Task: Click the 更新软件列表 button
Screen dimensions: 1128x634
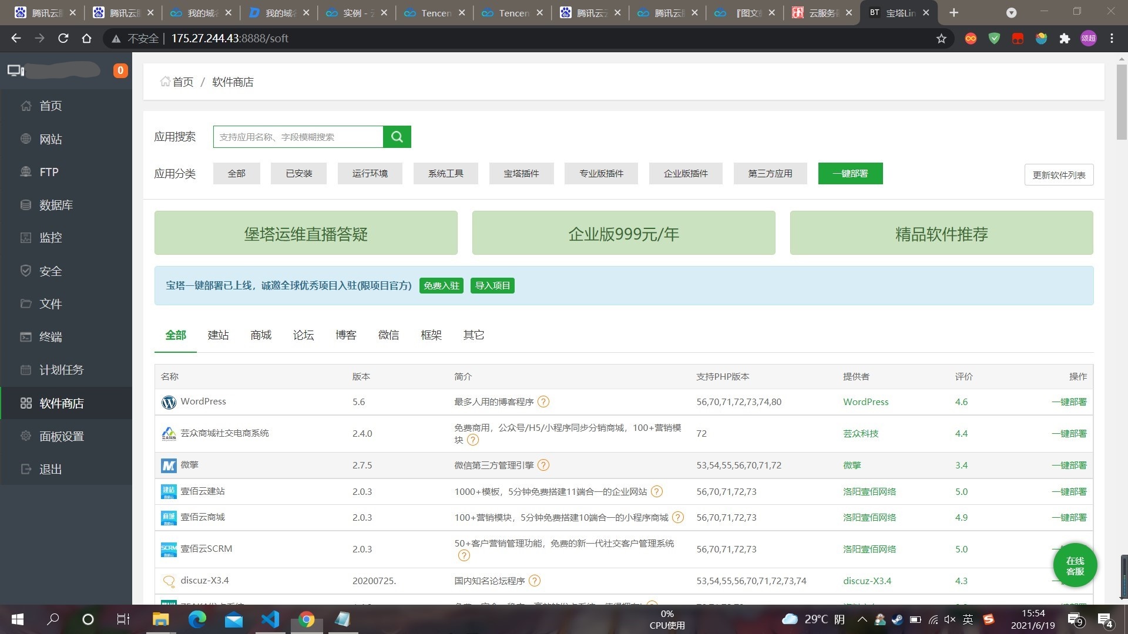Action: coord(1059,175)
